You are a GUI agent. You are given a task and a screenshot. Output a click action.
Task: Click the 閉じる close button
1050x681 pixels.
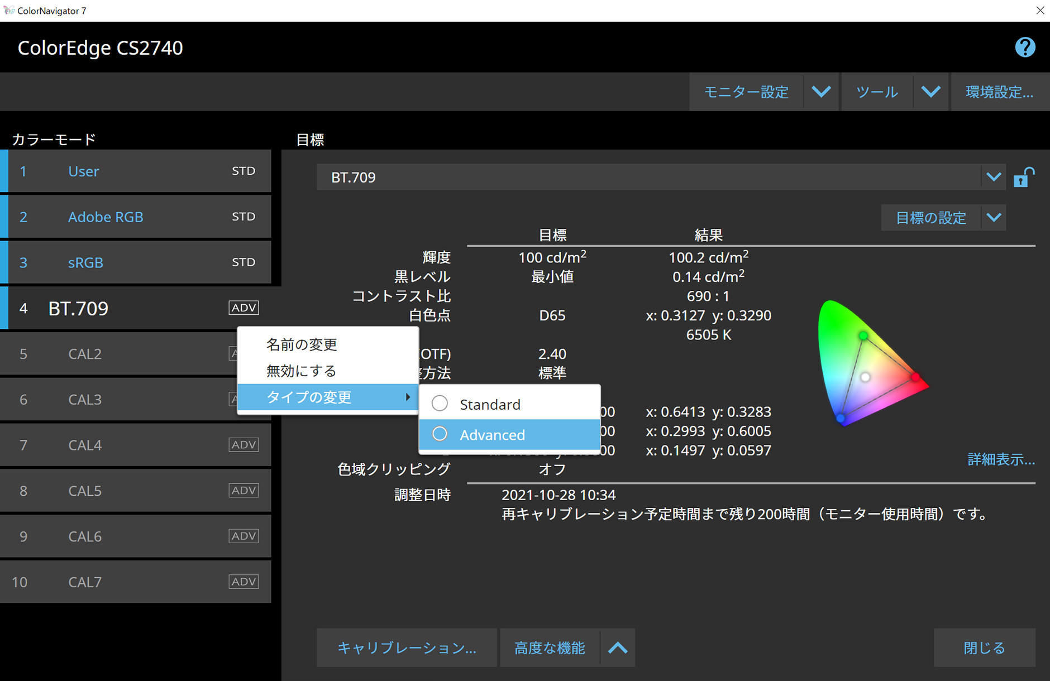984,648
